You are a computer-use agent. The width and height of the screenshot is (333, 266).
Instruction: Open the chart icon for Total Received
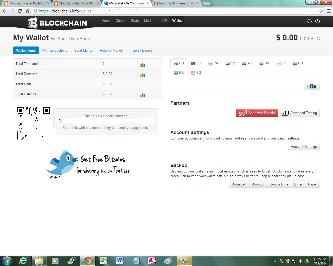pos(143,75)
